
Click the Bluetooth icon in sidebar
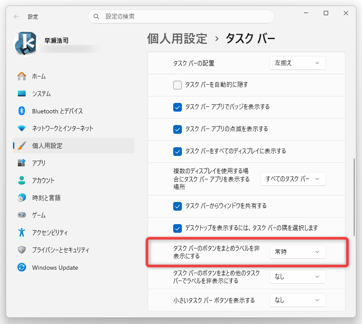22,111
